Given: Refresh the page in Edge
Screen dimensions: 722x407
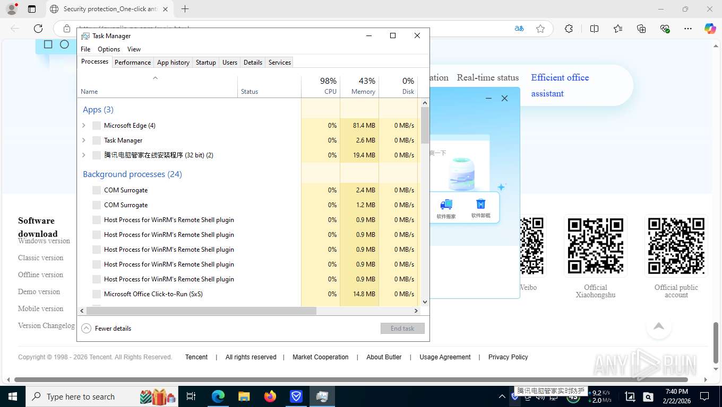Looking at the screenshot, I should pos(38,29).
